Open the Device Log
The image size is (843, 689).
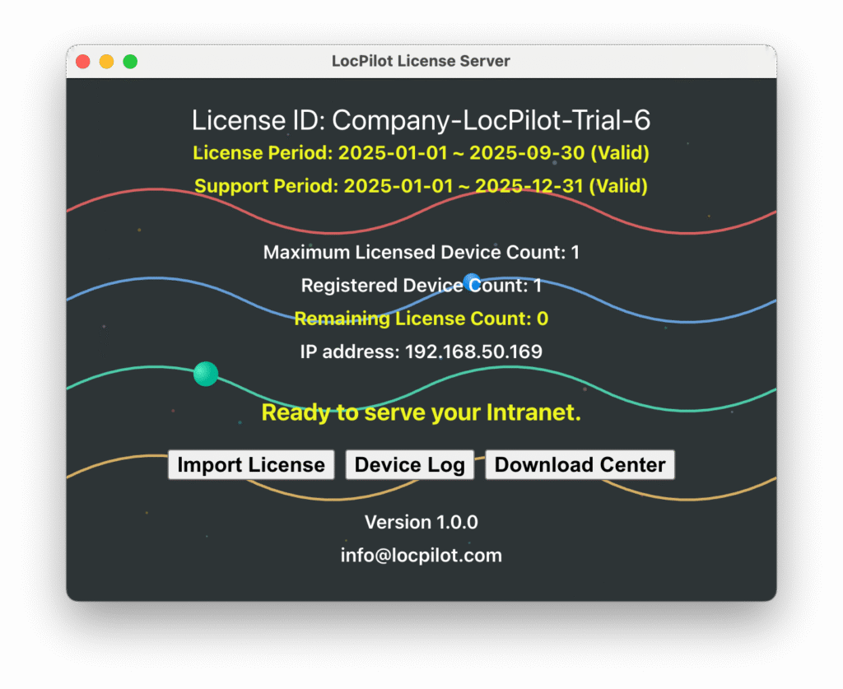[409, 465]
